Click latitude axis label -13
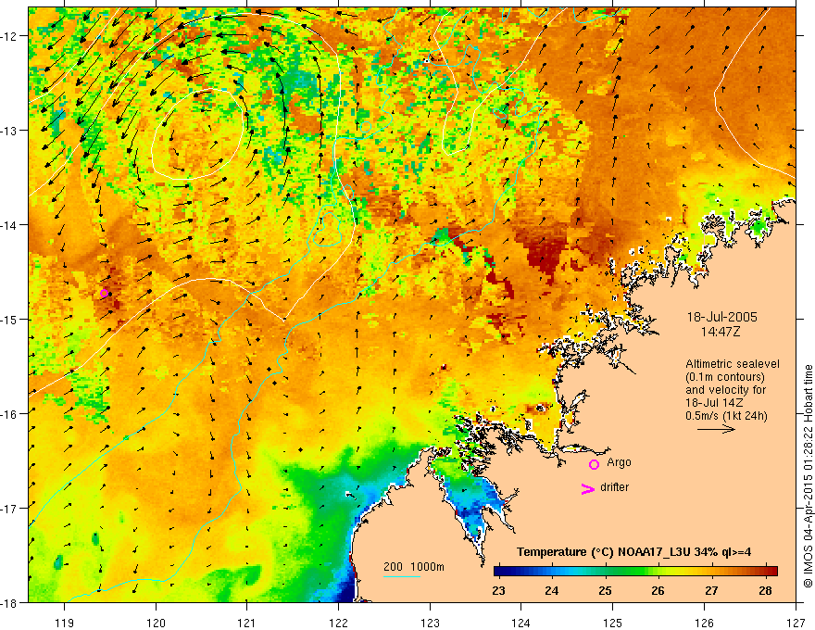The height and width of the screenshot is (630, 815). [10, 131]
